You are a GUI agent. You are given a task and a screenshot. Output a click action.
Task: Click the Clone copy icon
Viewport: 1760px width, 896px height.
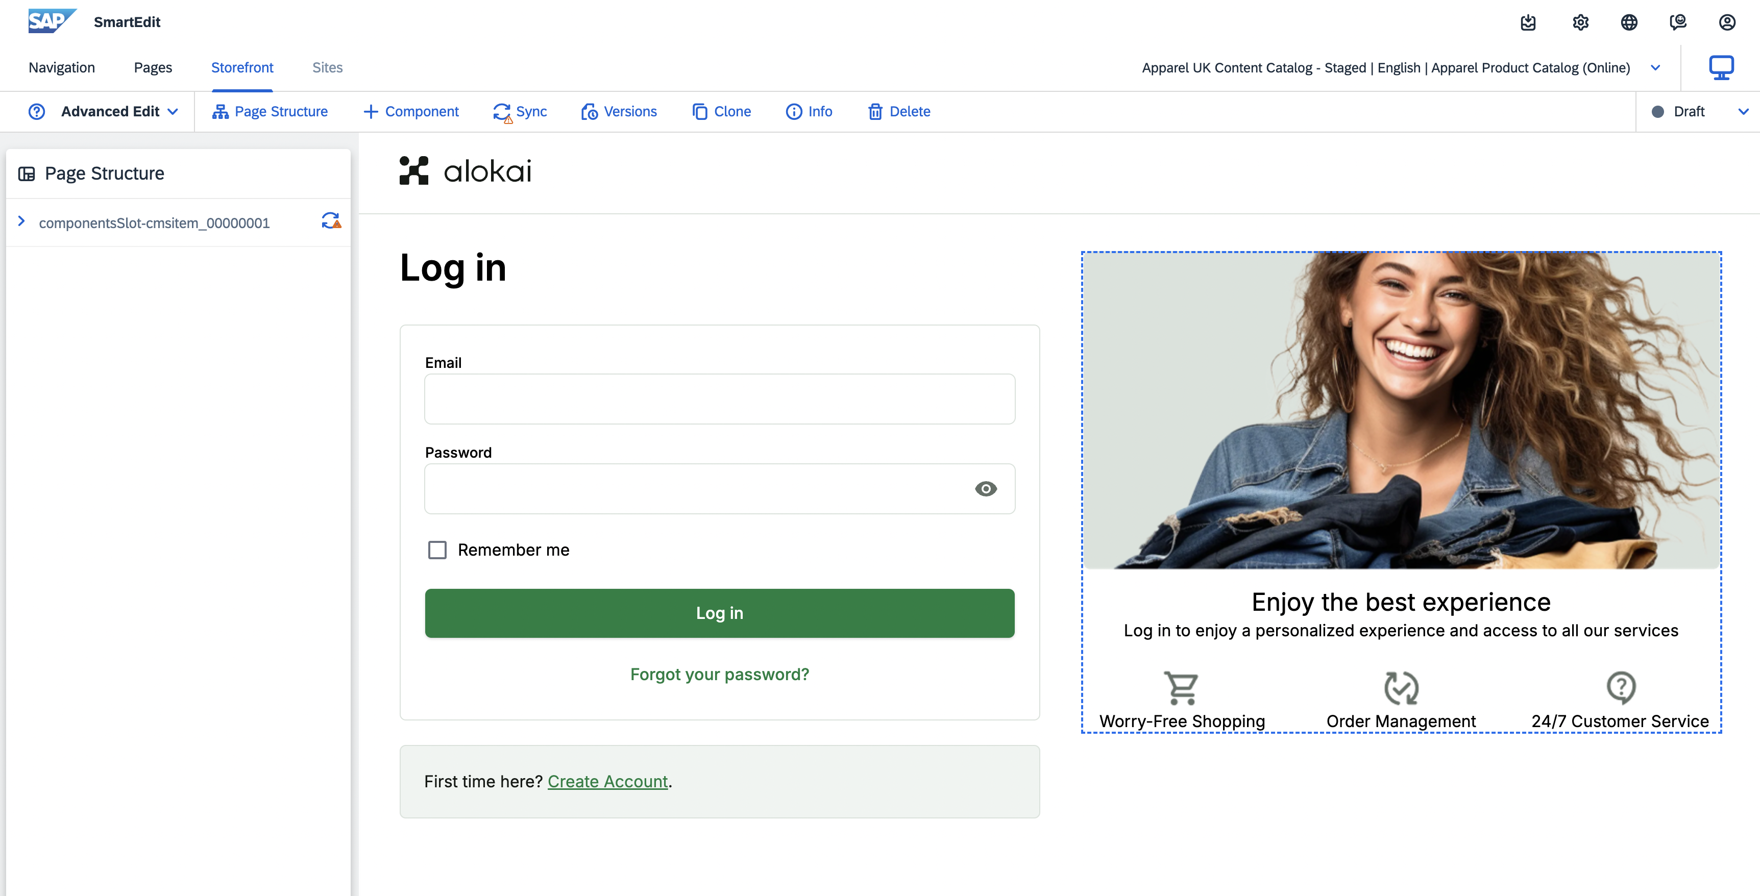[700, 111]
